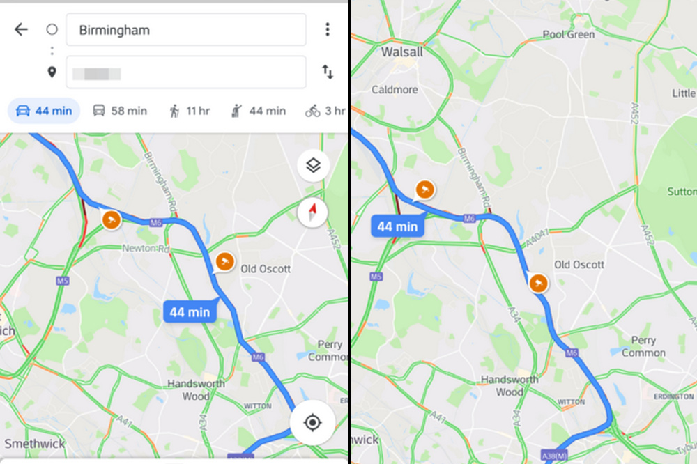The image size is (697, 464).
Task: Switch to walking 11 hr tab
Action: coord(189,111)
